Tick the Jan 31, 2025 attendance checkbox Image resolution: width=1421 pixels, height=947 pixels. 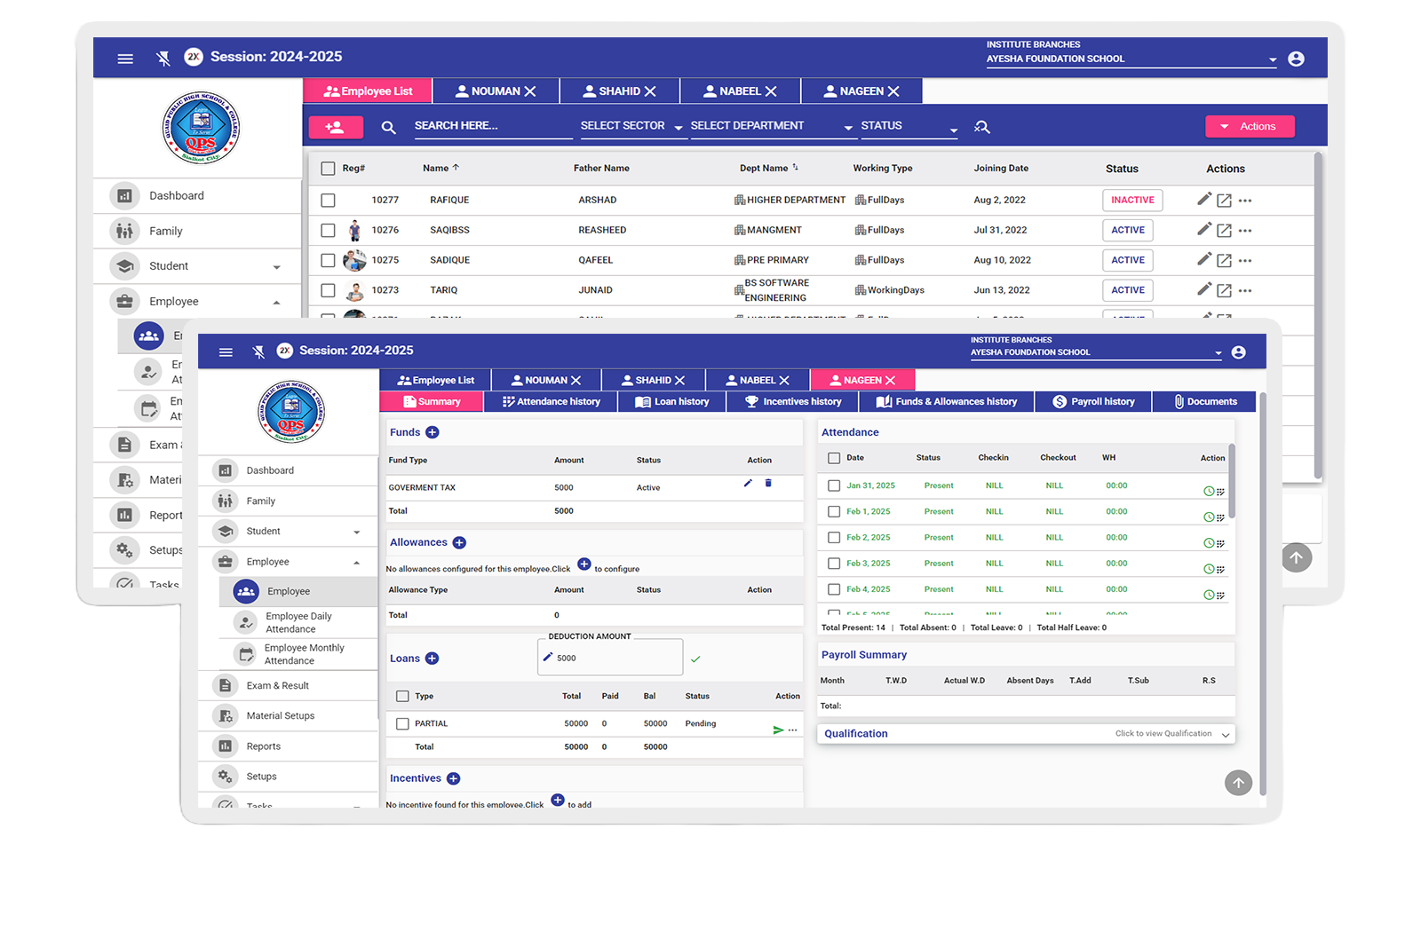tap(834, 485)
